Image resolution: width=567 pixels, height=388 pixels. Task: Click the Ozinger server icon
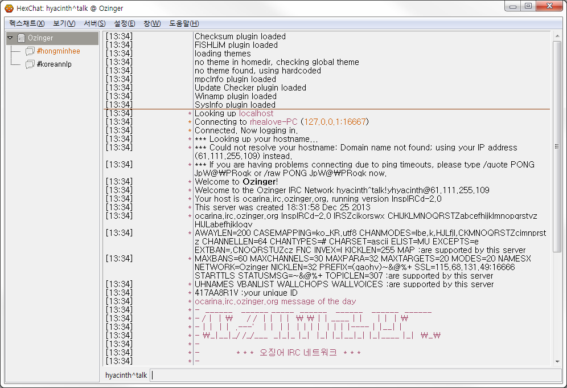click(21, 38)
